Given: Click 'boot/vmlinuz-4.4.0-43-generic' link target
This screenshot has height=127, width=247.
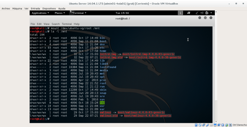Looking at the screenshot, I should point(141,112).
